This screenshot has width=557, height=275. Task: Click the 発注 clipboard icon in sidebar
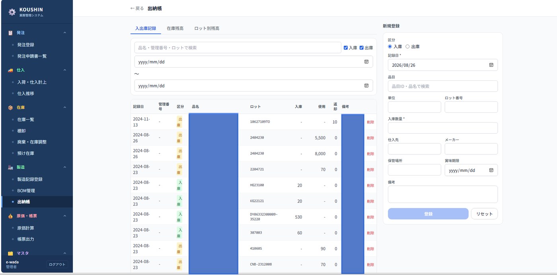(10, 33)
